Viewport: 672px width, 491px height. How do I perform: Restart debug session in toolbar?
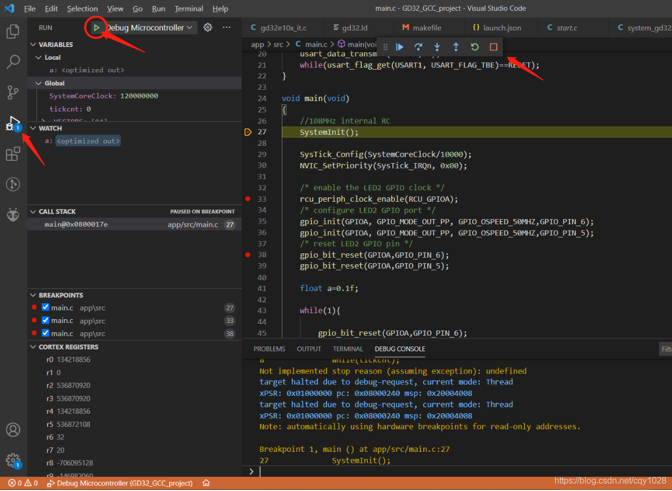[x=474, y=47]
